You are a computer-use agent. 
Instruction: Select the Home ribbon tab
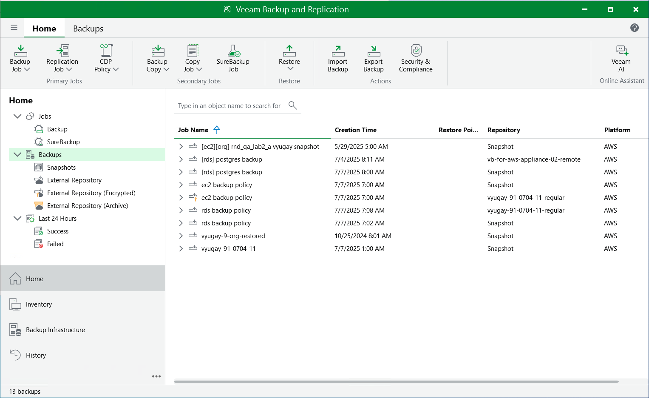click(x=44, y=28)
